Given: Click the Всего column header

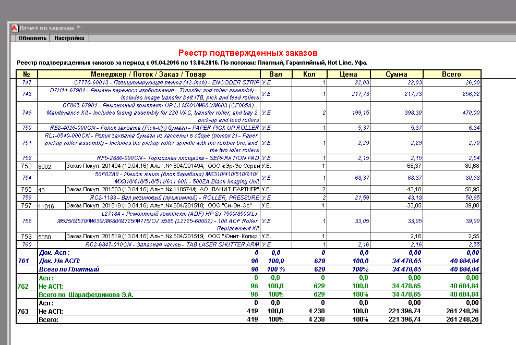Looking at the screenshot, I should [451, 75].
